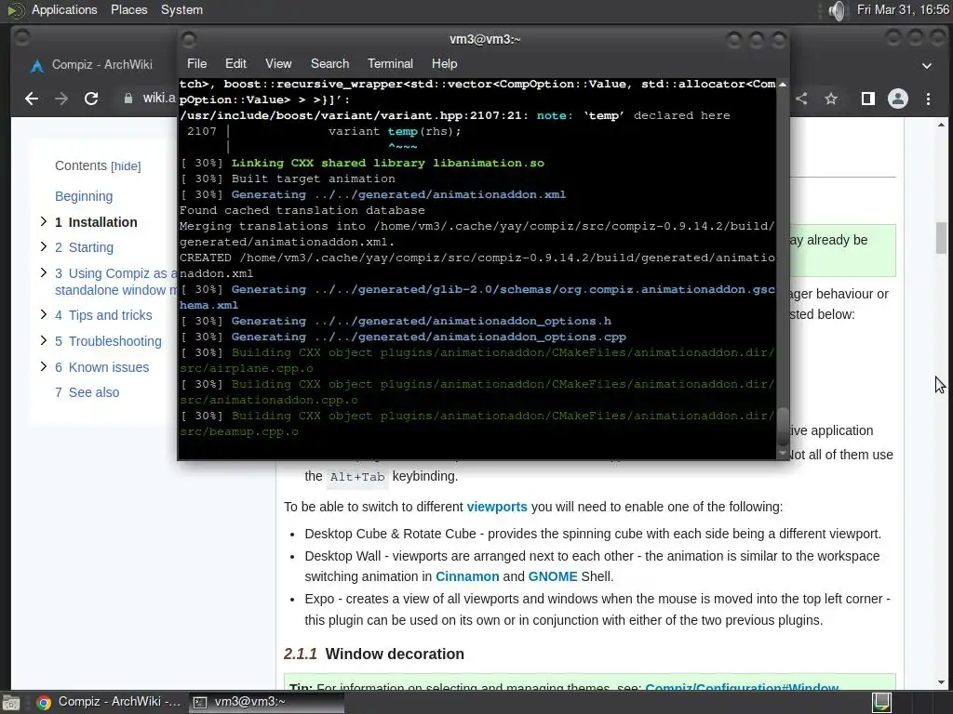Click the browser address bar URL
Image resolution: width=953 pixels, height=714 pixels.
[159, 99]
